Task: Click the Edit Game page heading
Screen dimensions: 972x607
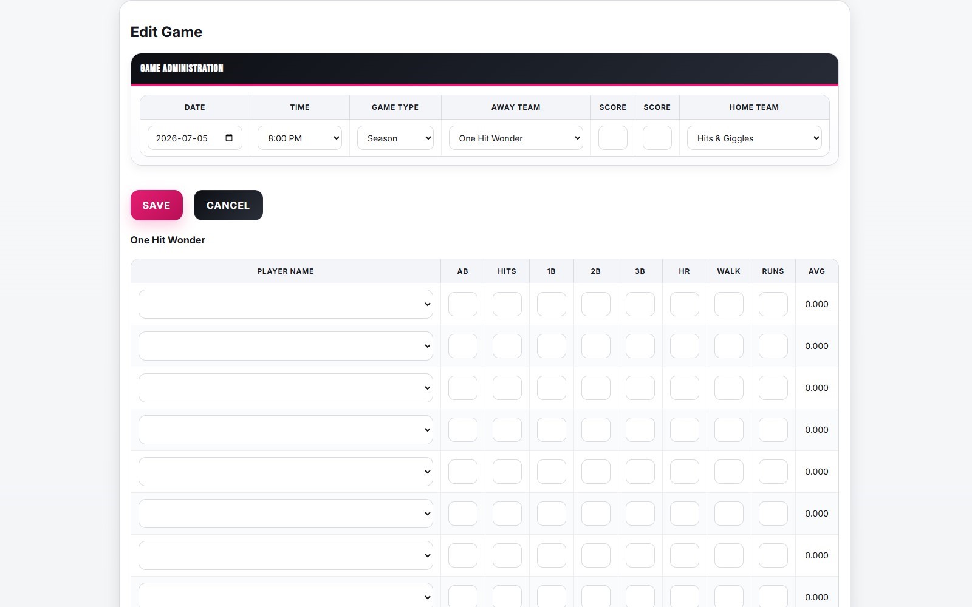Action: tap(166, 32)
